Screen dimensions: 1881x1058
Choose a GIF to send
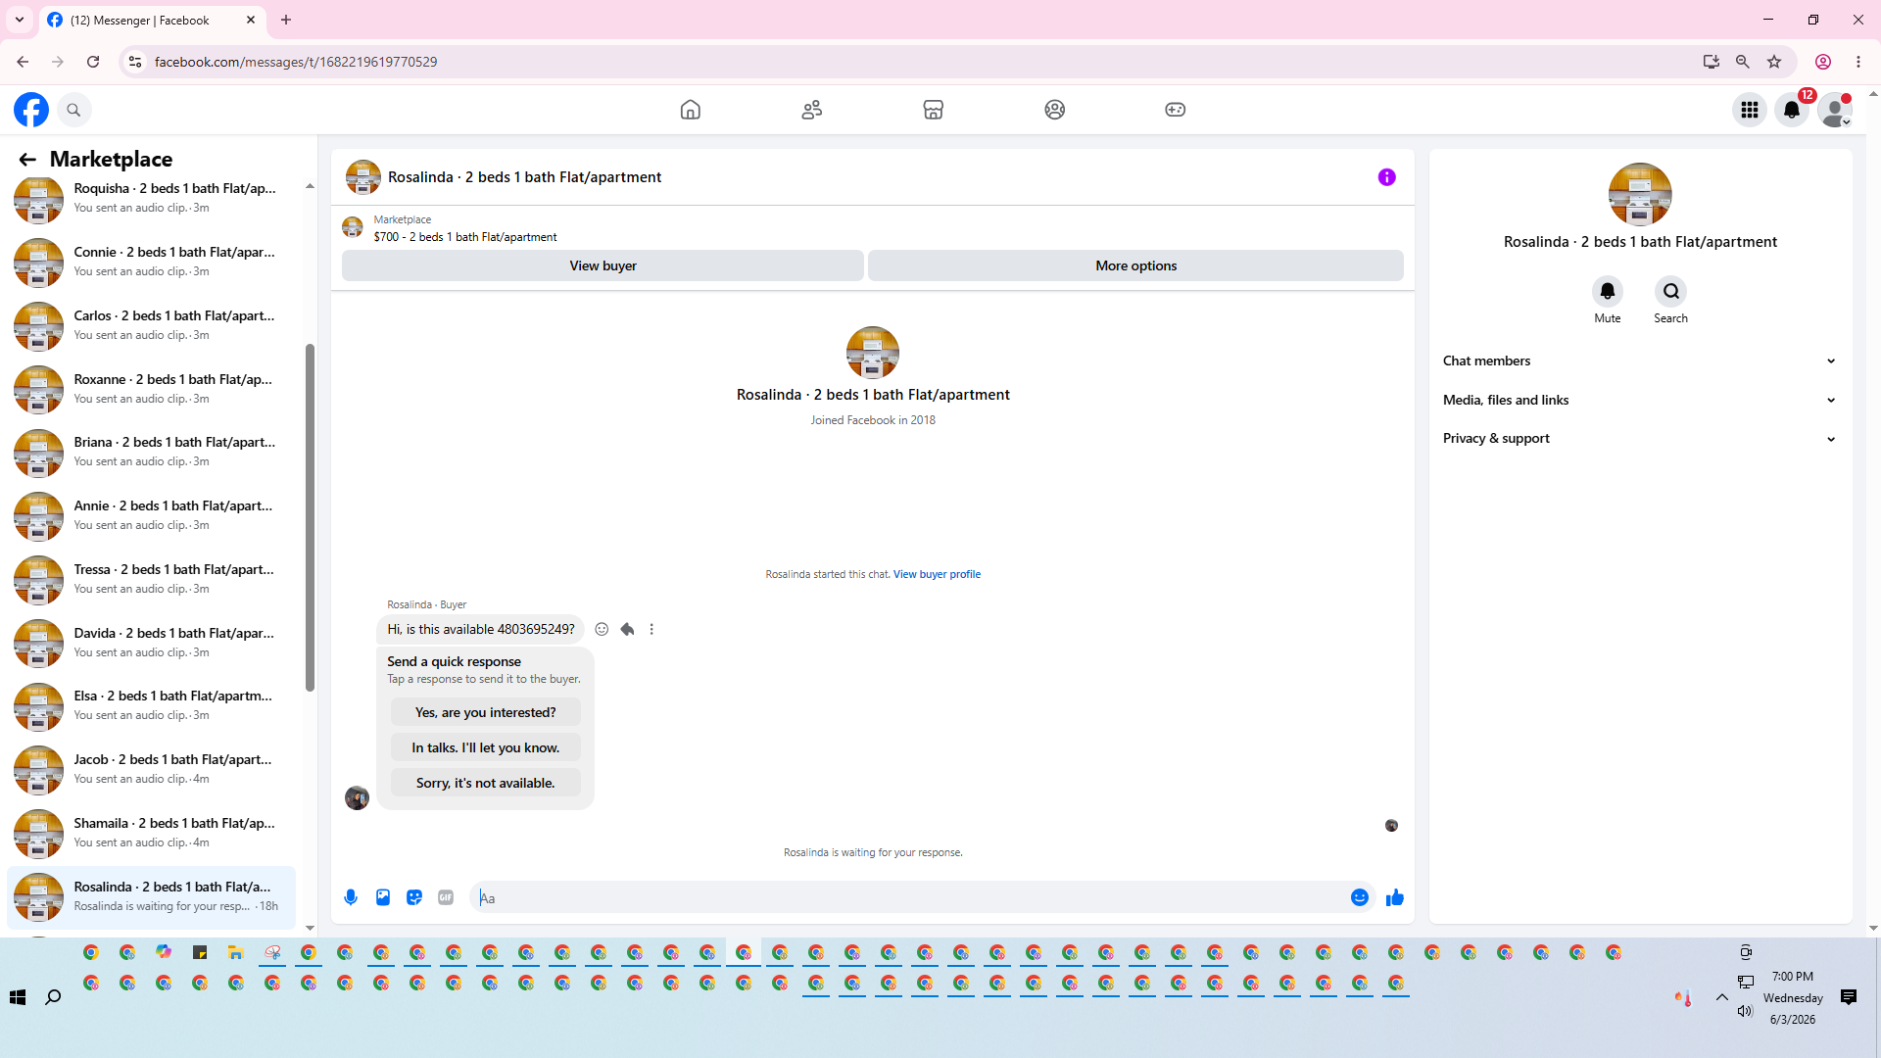click(446, 897)
